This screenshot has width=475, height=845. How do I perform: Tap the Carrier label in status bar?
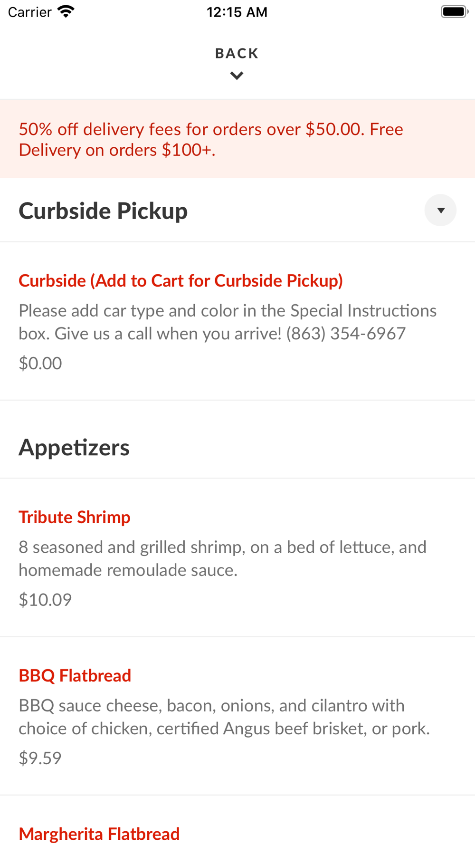click(x=29, y=12)
